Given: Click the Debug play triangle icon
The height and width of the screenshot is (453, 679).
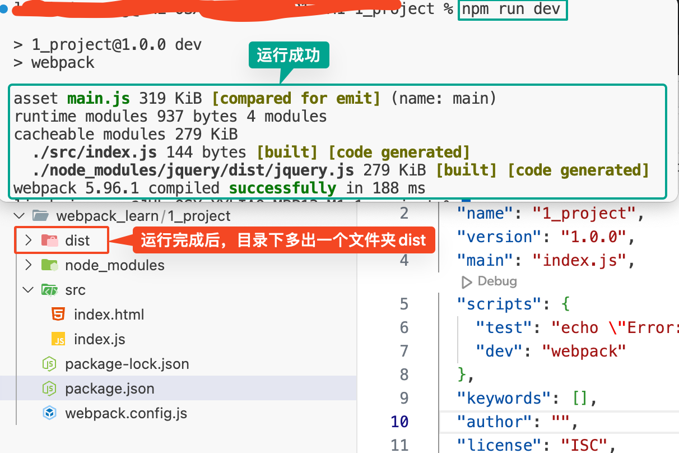Looking at the screenshot, I should (466, 281).
